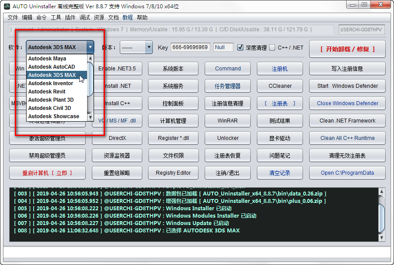Toggle the 深度清理 checkbox
394x265 pixels.
click(x=240, y=47)
